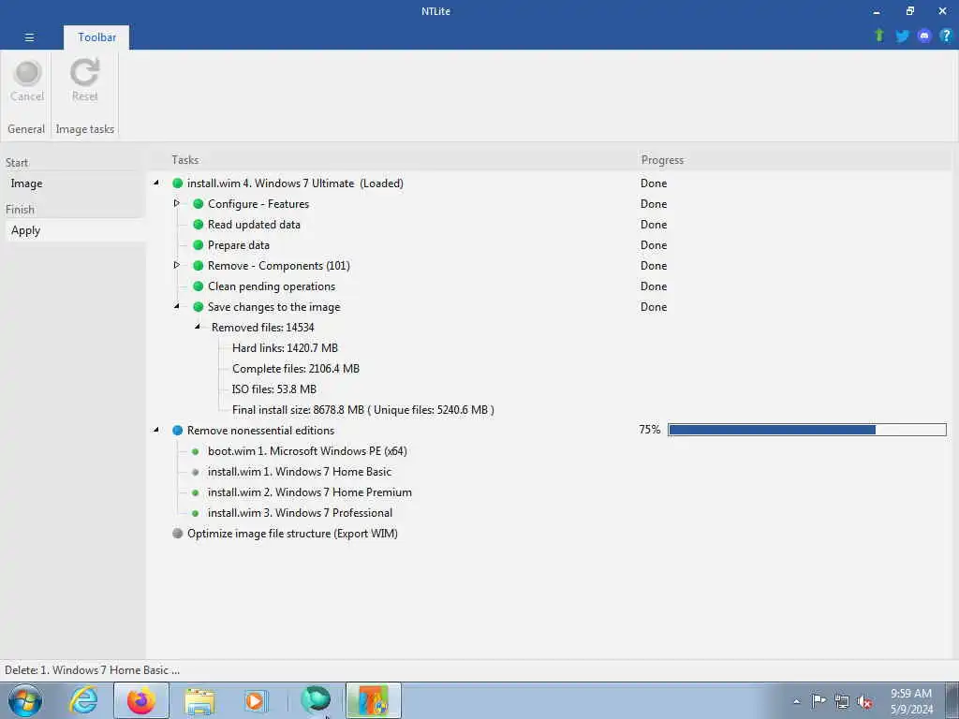Select install.wim 3. Windows 7 Professional
The height and width of the screenshot is (719, 959).
pyautogui.click(x=301, y=513)
